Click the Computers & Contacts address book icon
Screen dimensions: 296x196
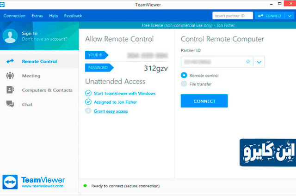[10, 90]
